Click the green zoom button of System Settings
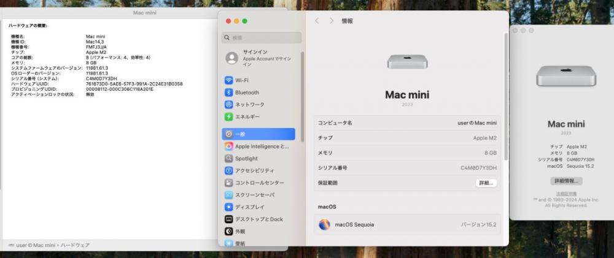 coord(245,21)
